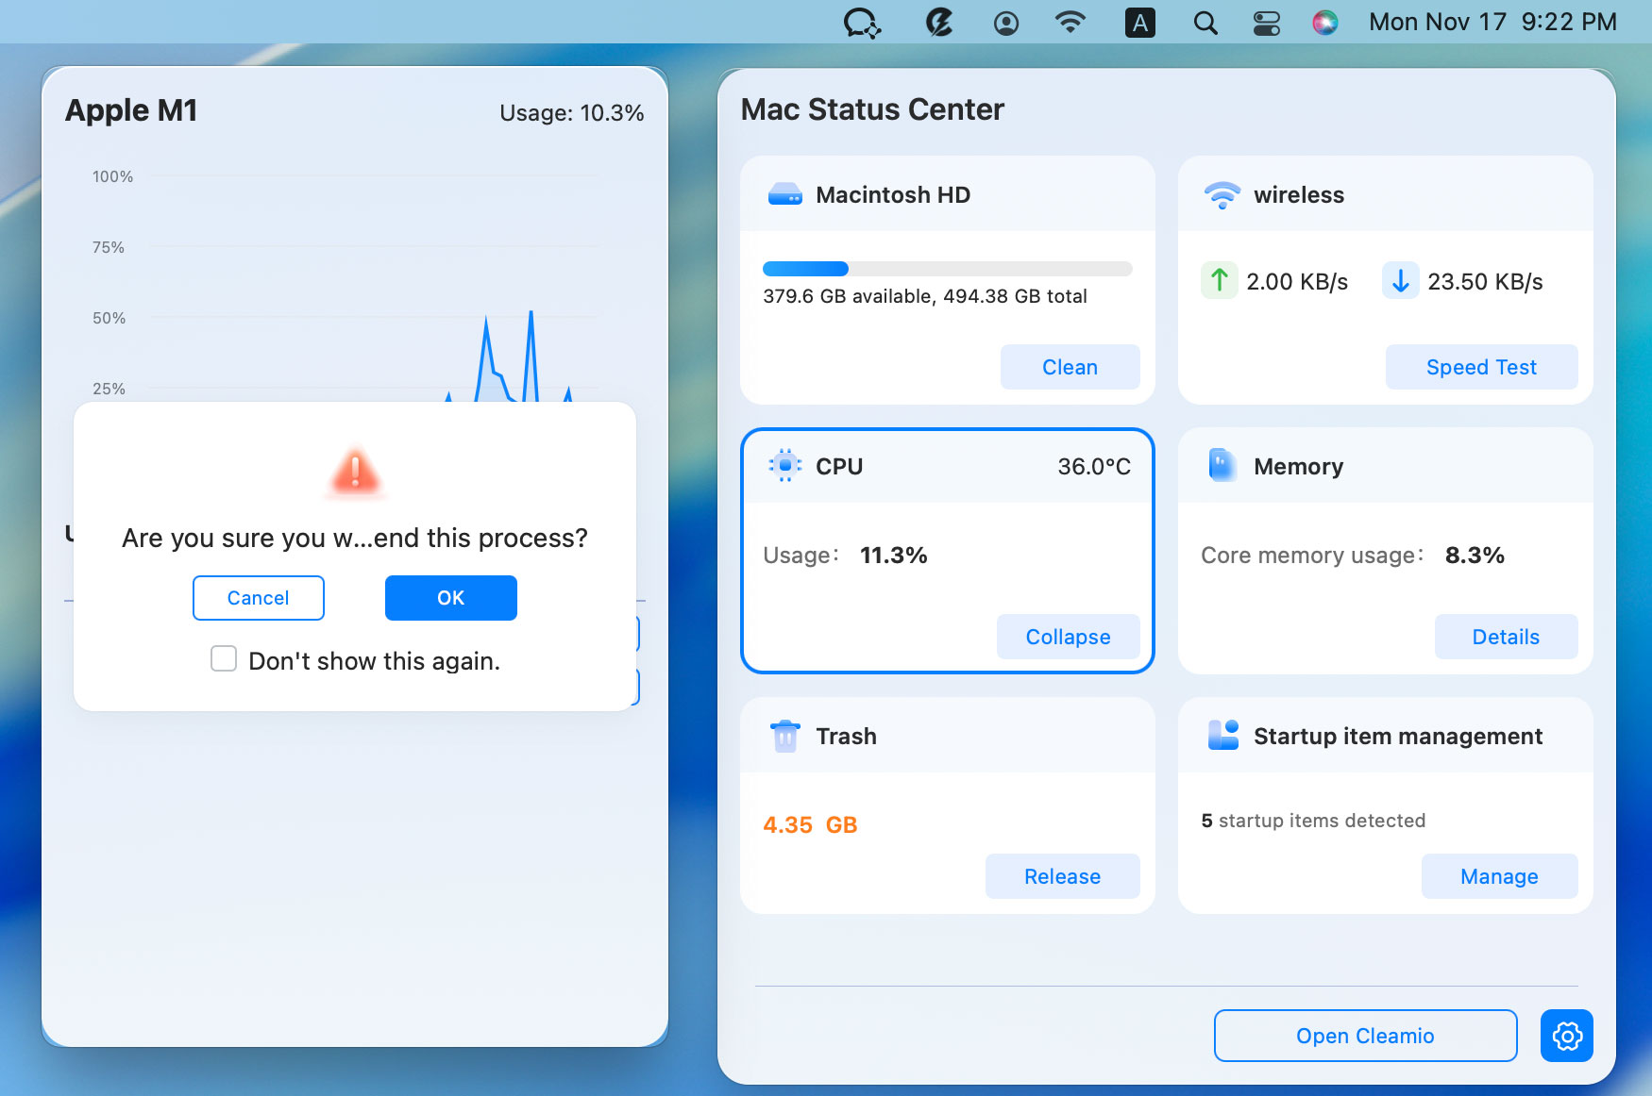Open Siri from the menu bar

(1324, 22)
